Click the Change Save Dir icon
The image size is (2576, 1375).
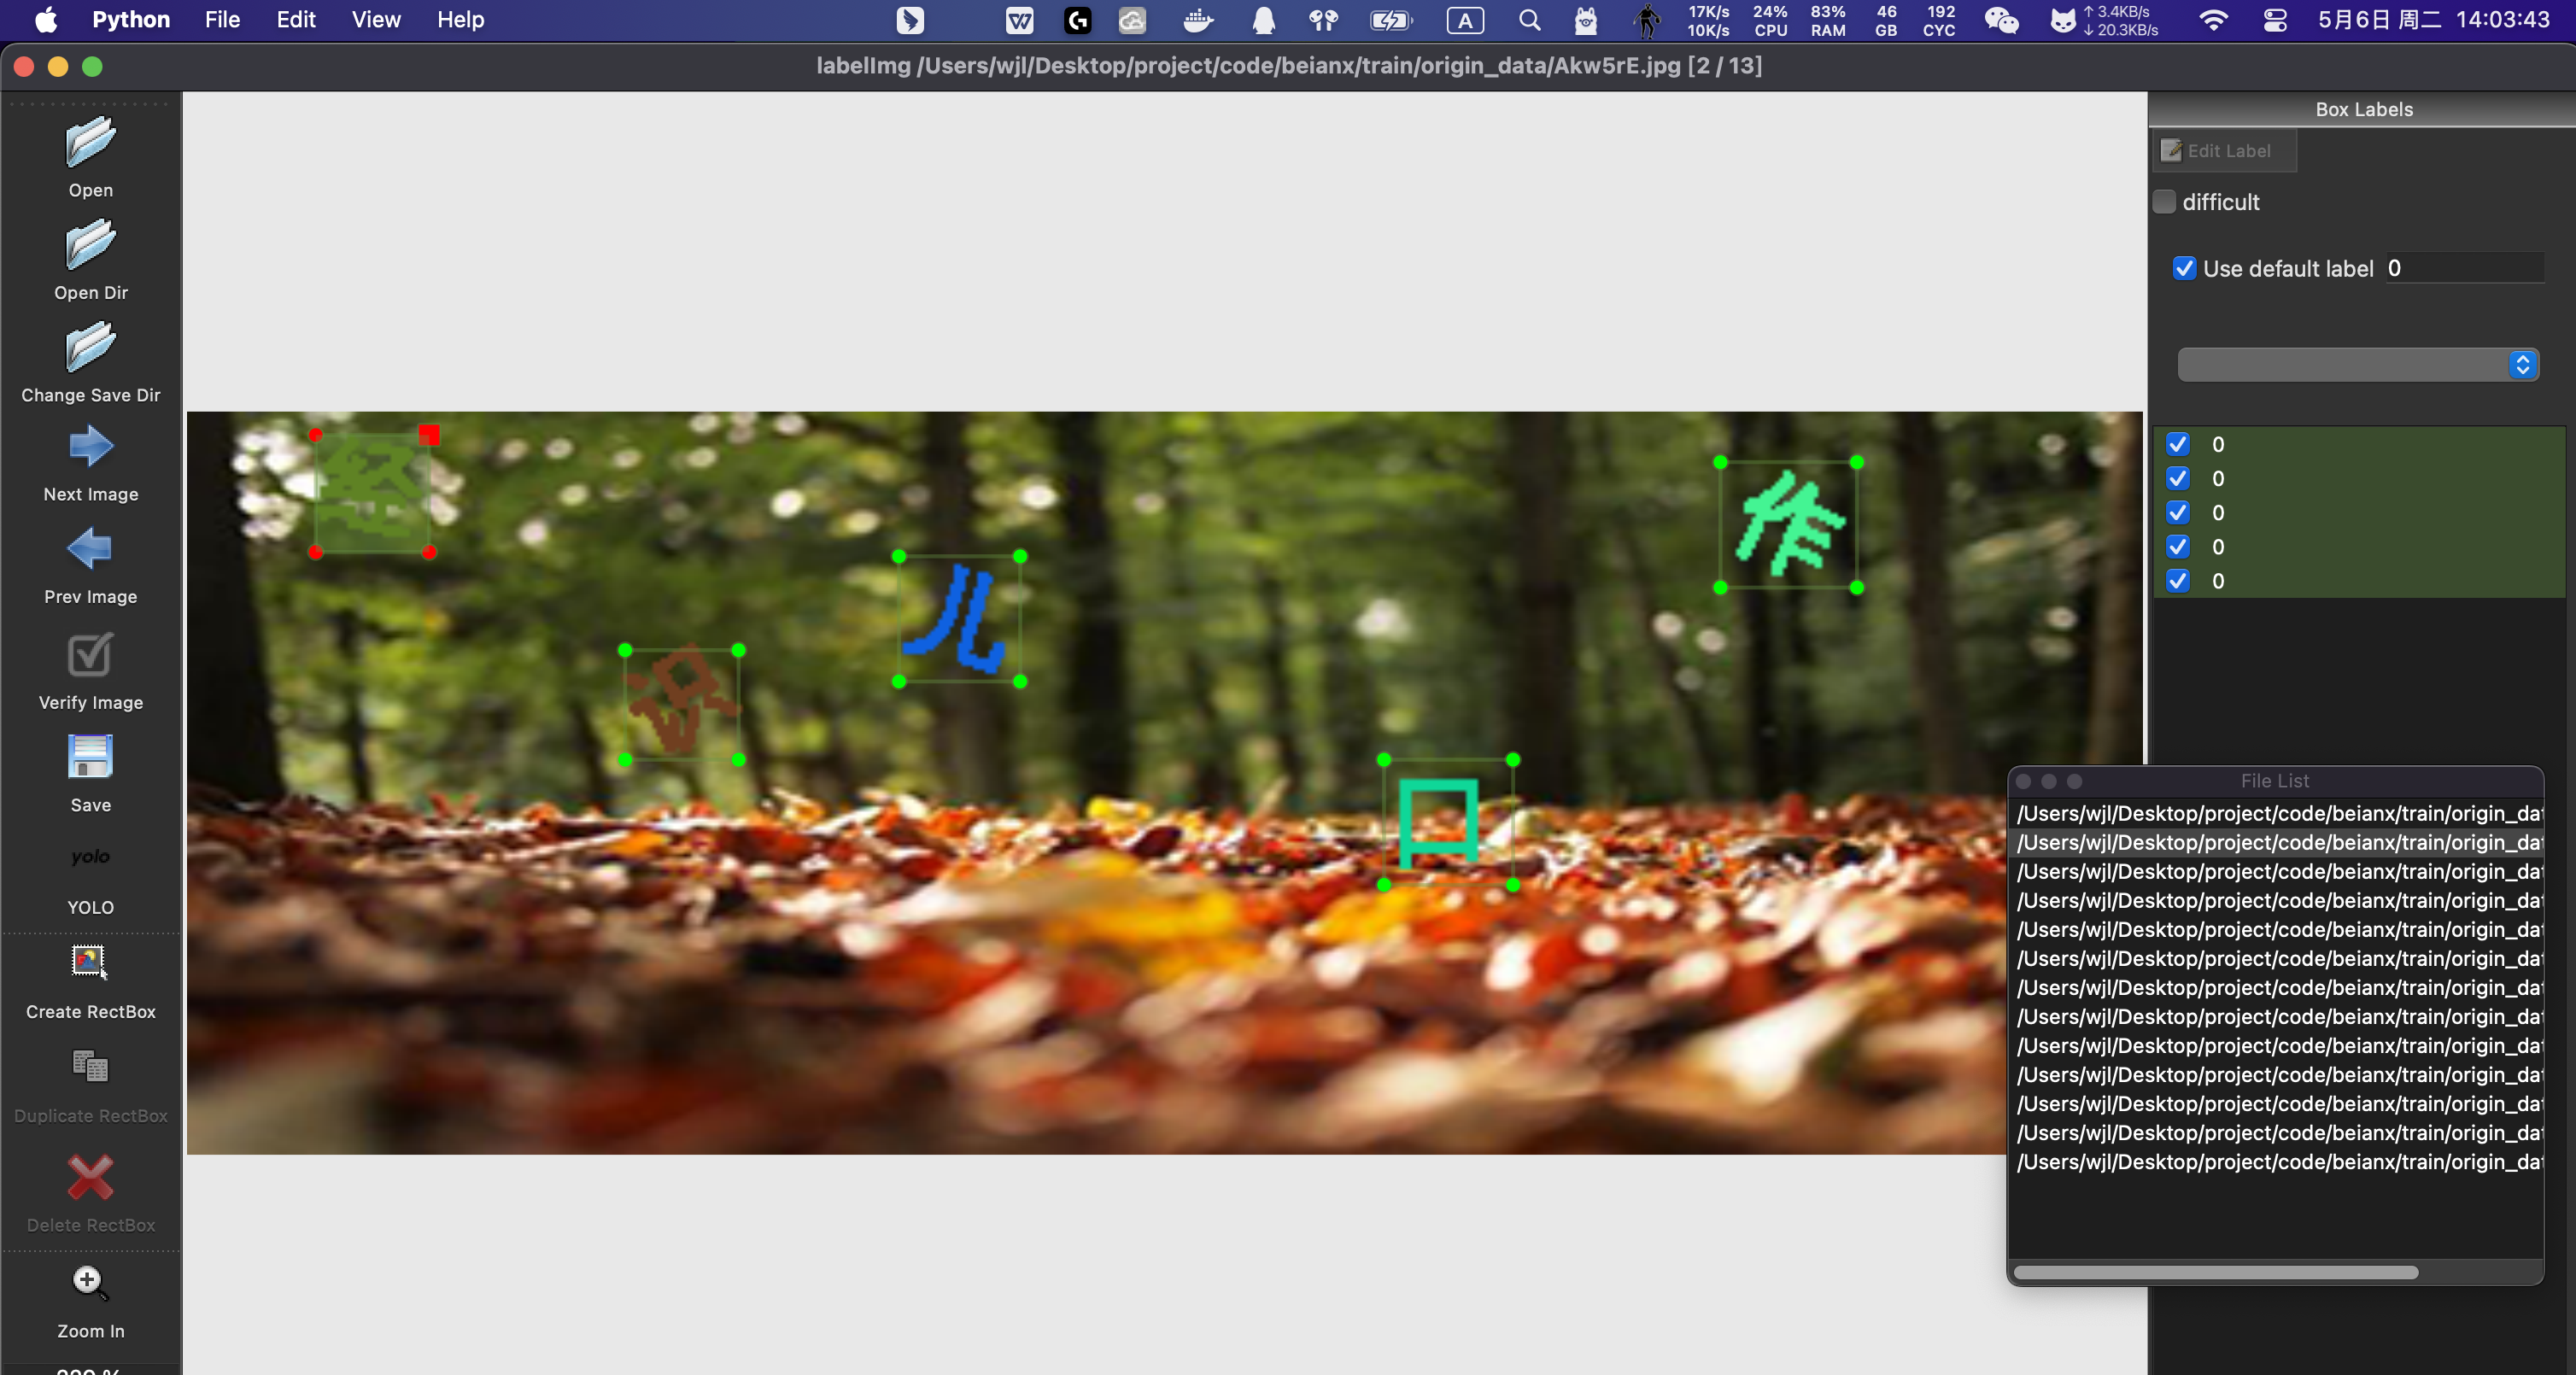(90, 348)
